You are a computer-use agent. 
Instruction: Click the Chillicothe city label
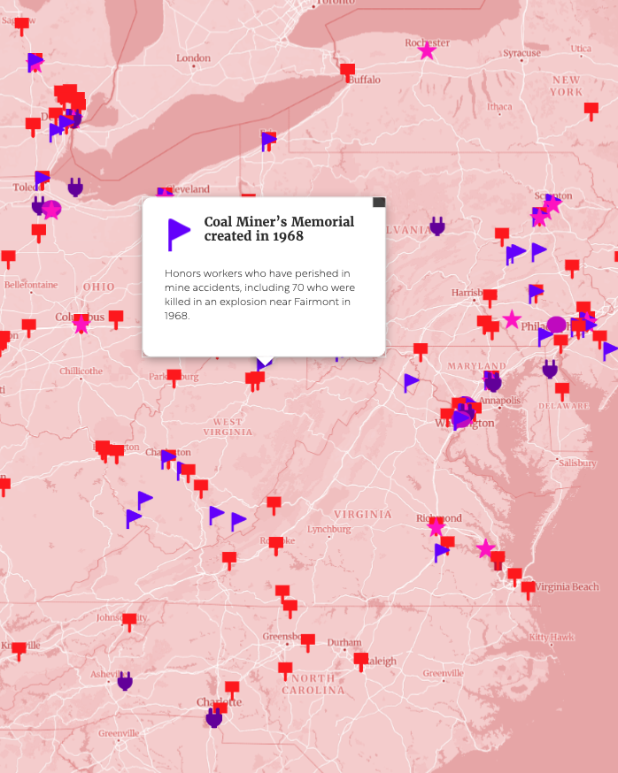[x=81, y=371]
